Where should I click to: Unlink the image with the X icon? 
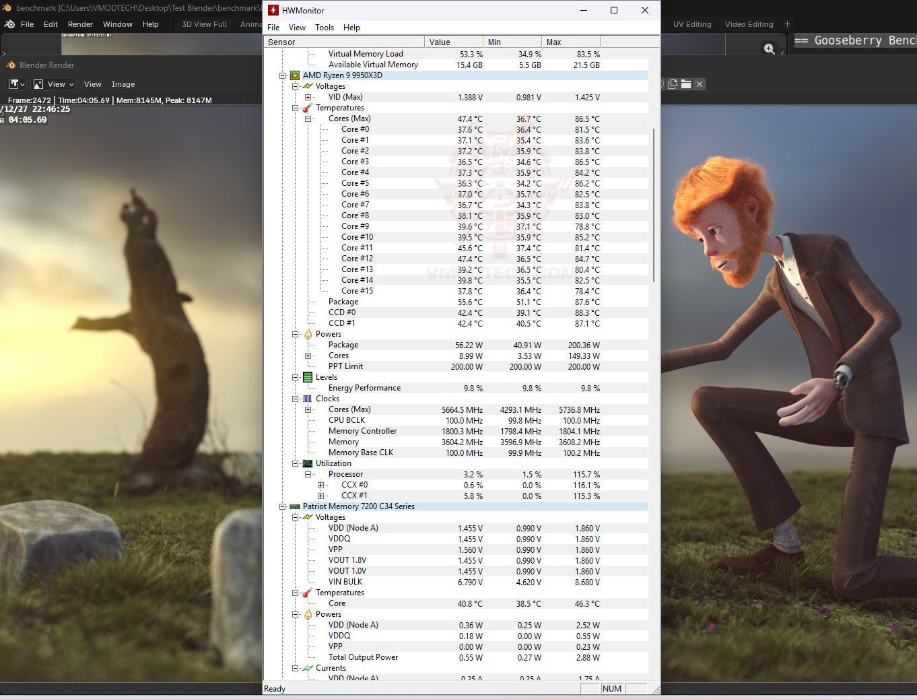click(700, 84)
